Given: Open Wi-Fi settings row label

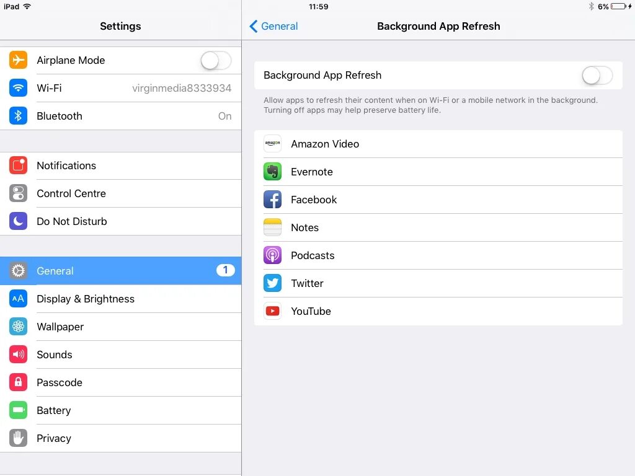Looking at the screenshot, I should tap(49, 88).
